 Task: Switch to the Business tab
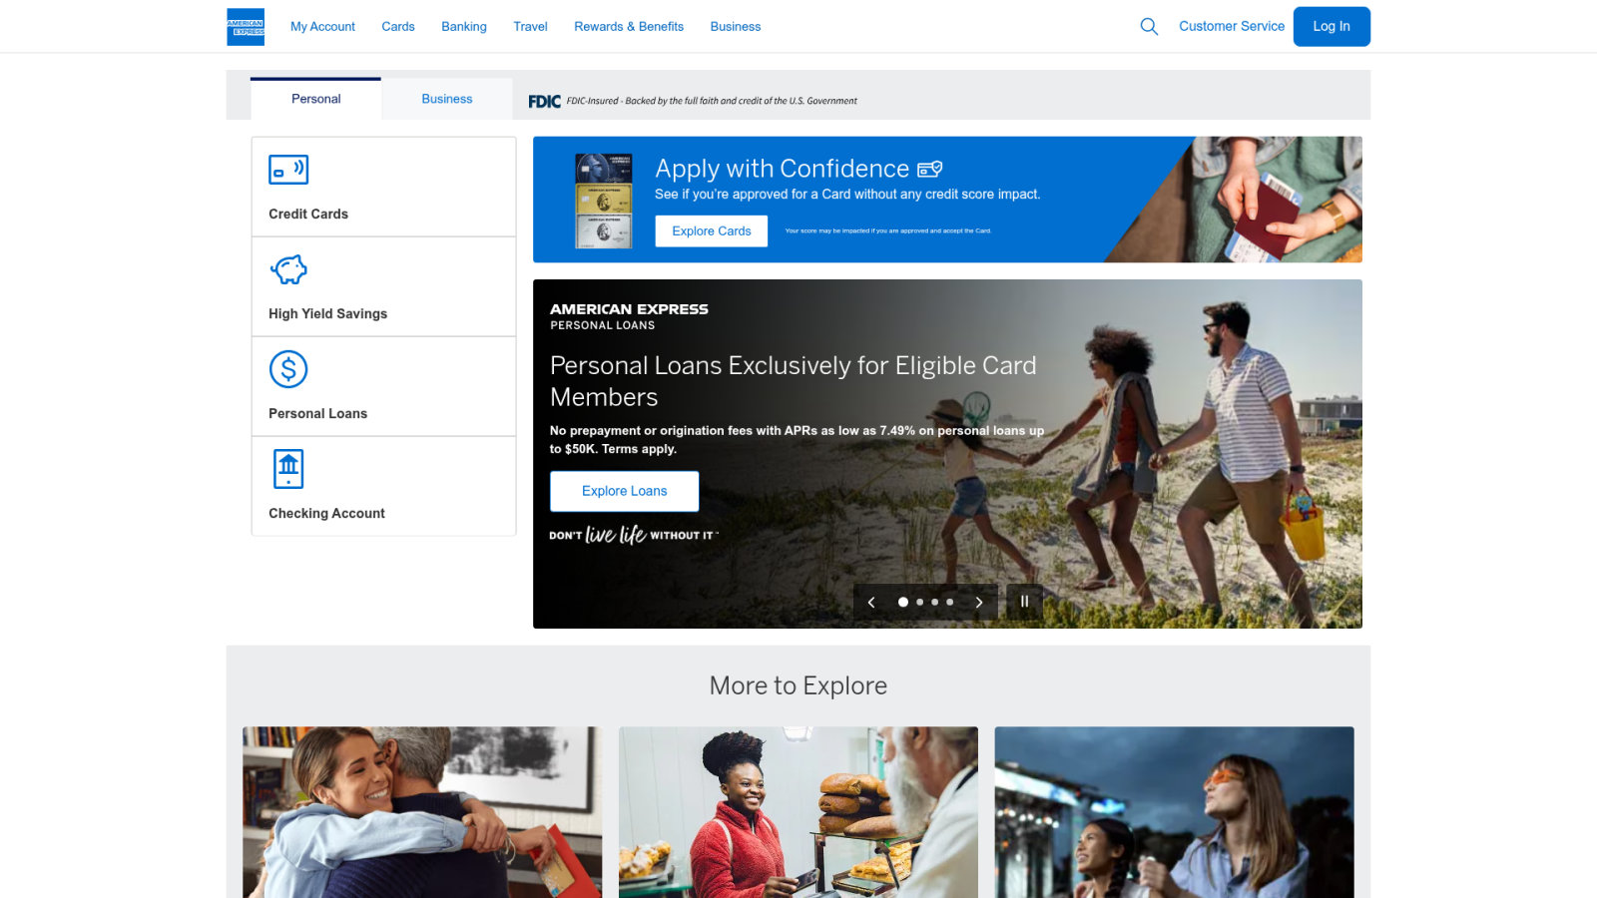(x=447, y=99)
